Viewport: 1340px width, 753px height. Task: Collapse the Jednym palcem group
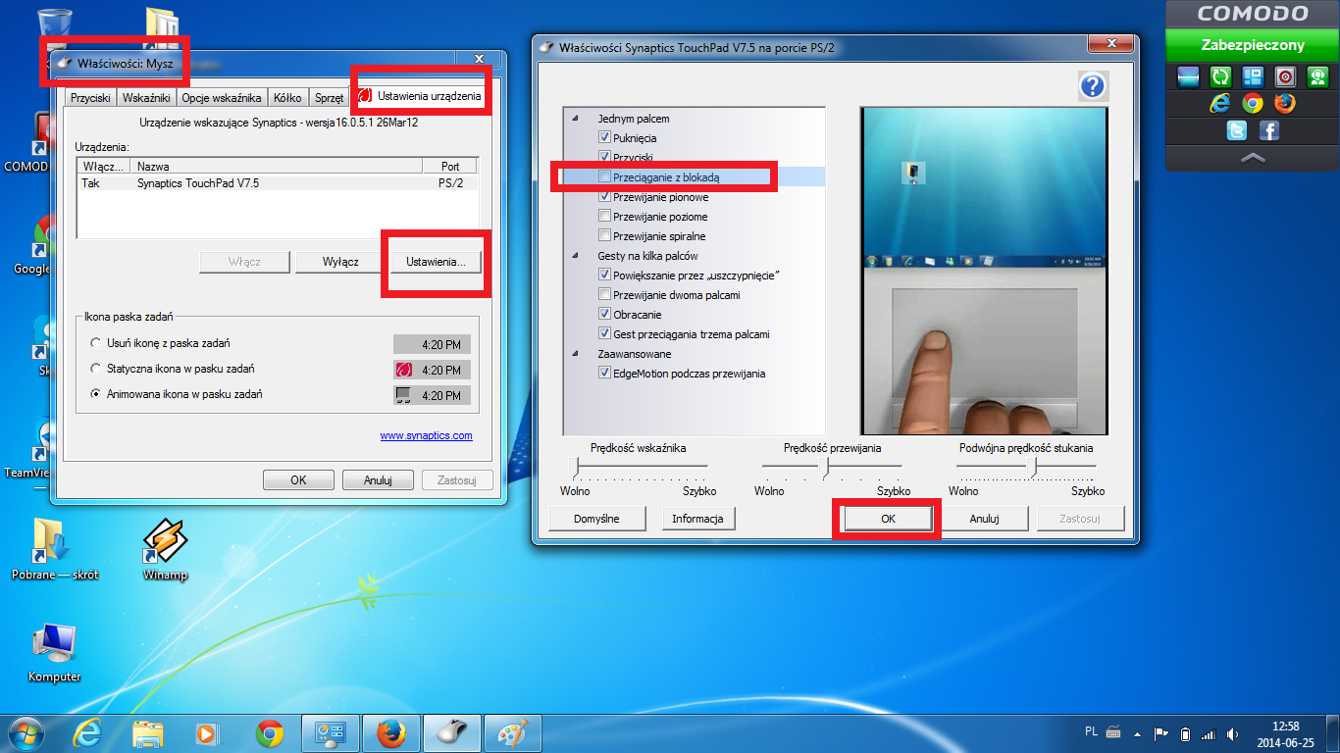pos(575,119)
